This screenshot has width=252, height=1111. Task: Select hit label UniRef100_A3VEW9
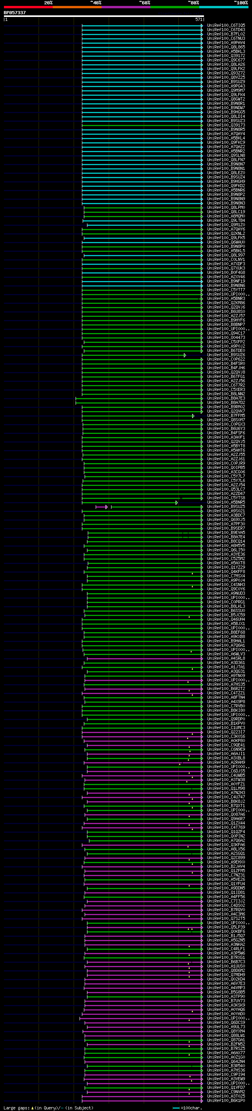(226, 1079)
